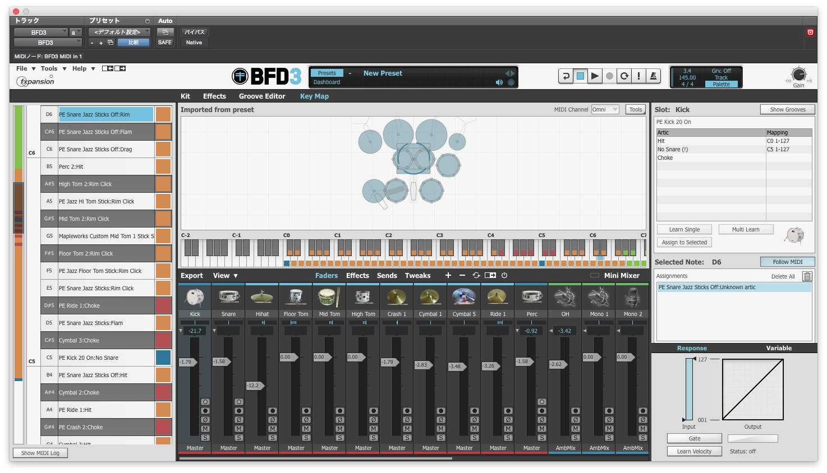Toggle the blue 比較 compare button

click(134, 43)
